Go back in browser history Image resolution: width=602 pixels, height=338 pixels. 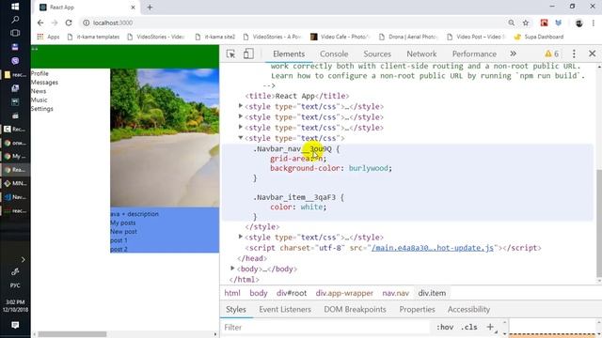pos(40,23)
